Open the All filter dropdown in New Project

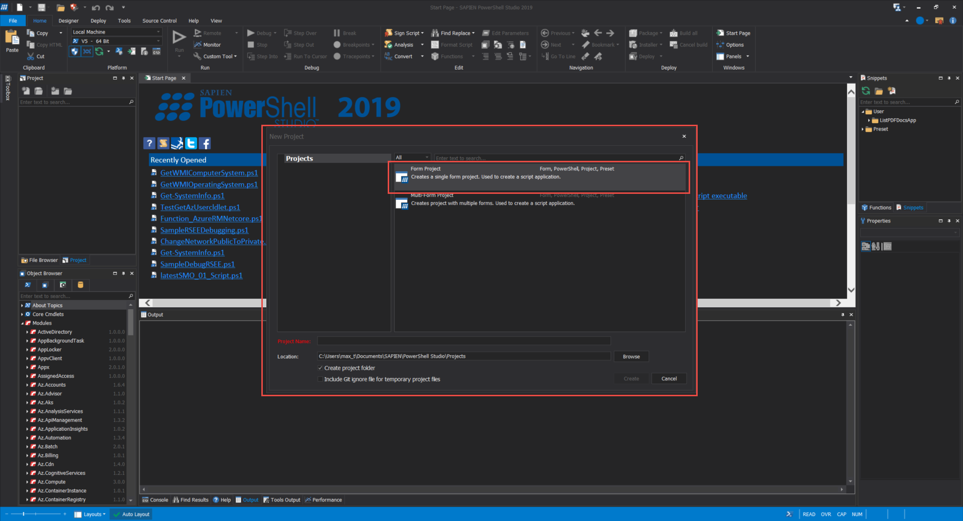[x=412, y=157]
